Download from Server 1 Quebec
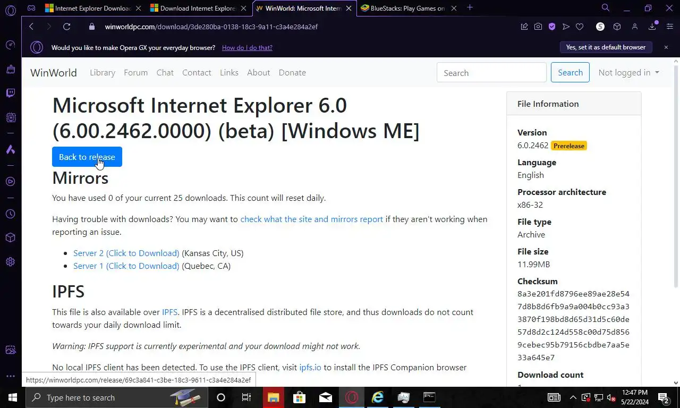Image resolution: width=680 pixels, height=408 pixels. point(126,266)
